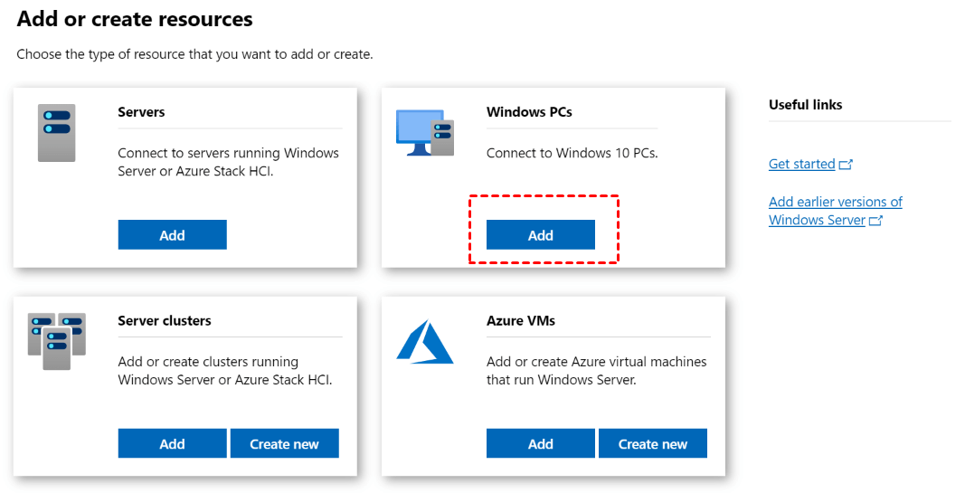Click the Useful links heading

click(805, 105)
